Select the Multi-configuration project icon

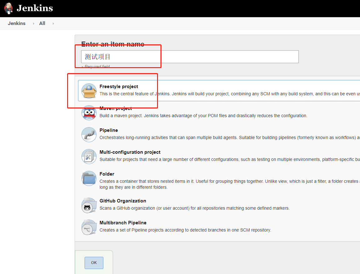click(89, 157)
